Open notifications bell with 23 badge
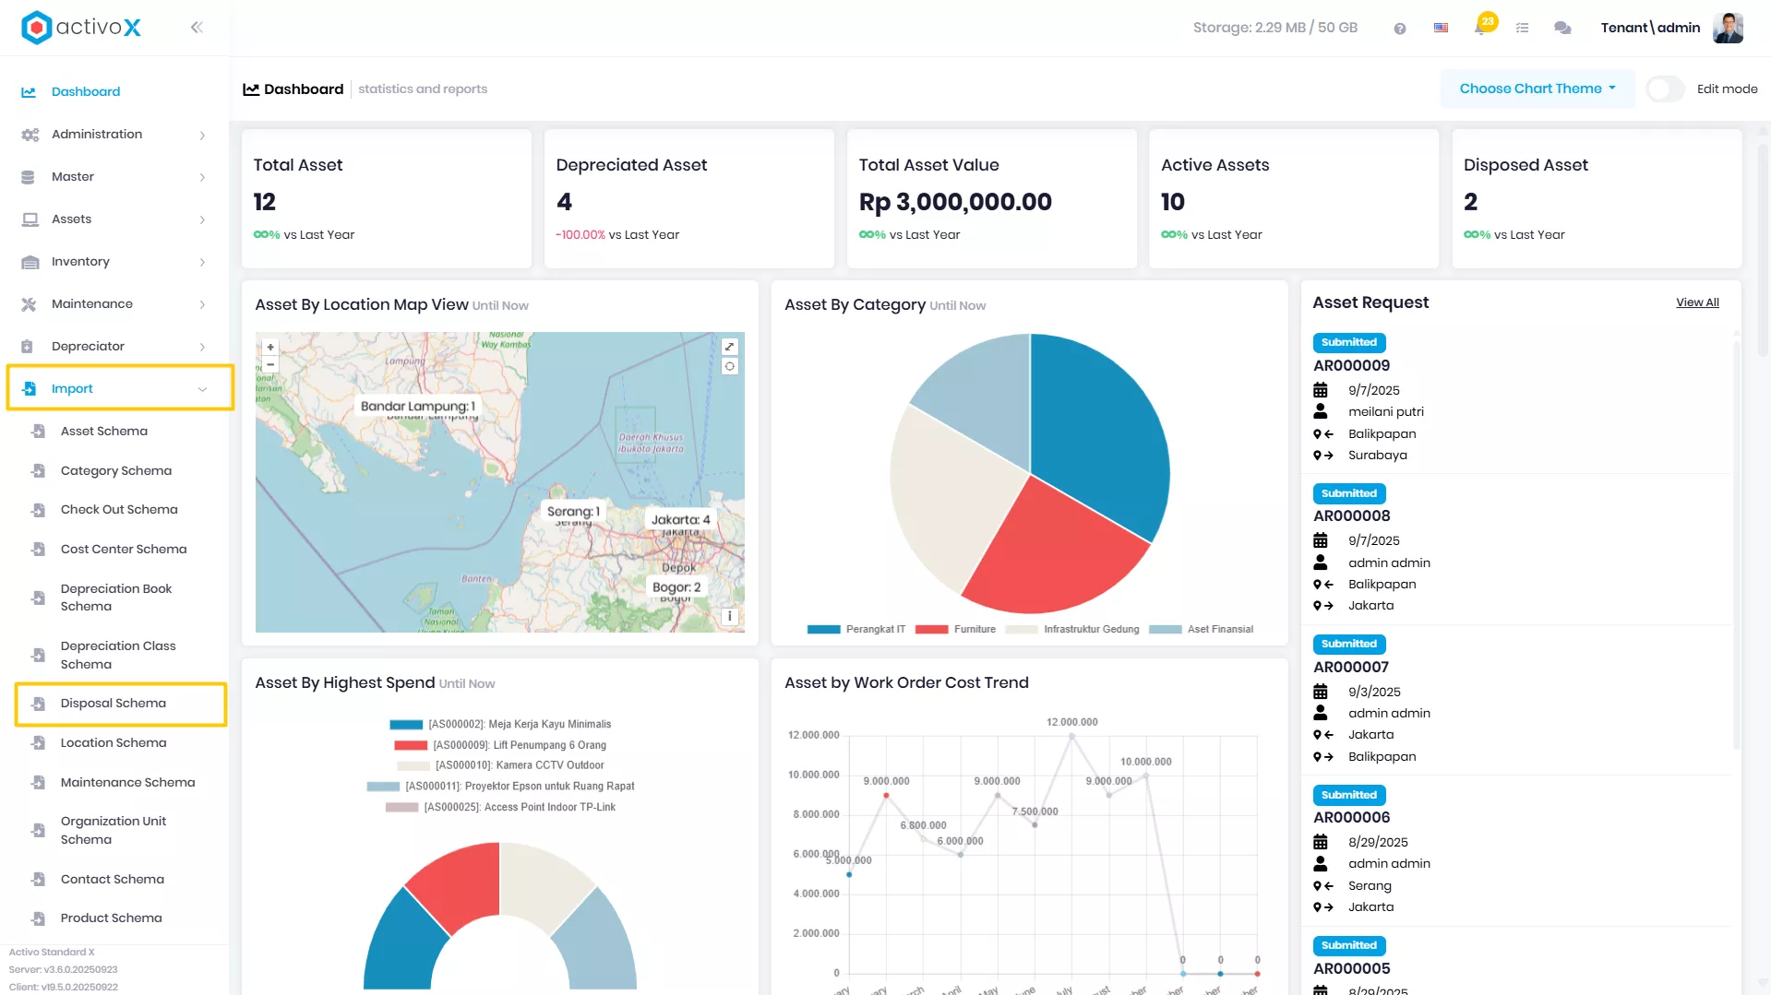 click(x=1481, y=27)
